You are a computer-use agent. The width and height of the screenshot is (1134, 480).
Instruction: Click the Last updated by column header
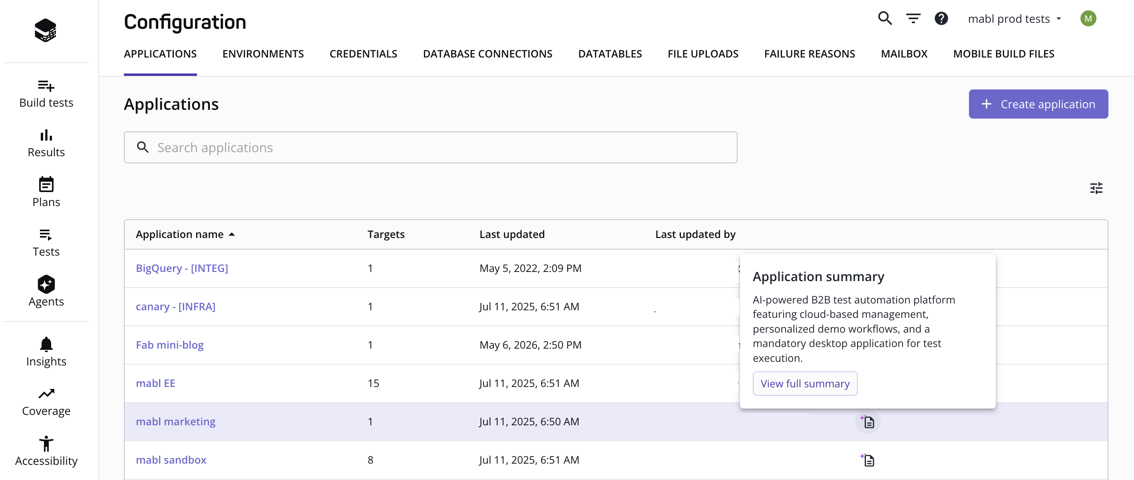695,234
